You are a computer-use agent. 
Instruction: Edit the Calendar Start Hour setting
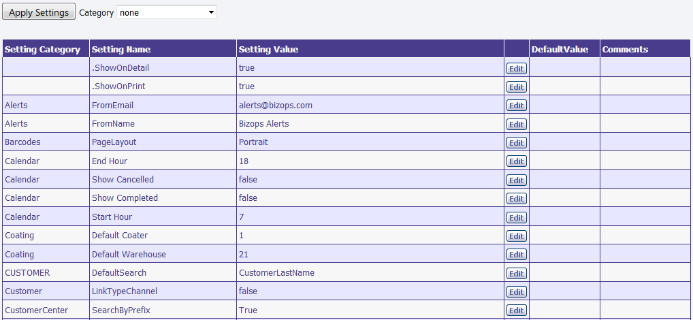tap(516, 218)
